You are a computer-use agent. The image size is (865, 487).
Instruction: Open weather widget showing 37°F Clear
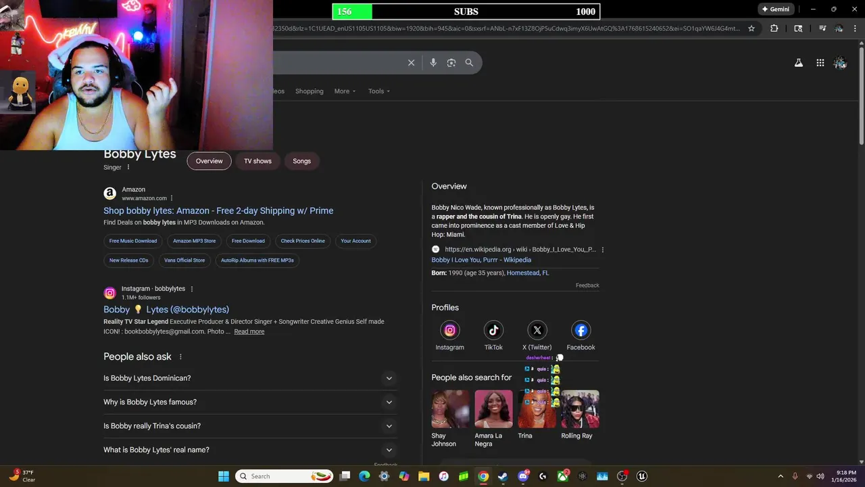22,476
